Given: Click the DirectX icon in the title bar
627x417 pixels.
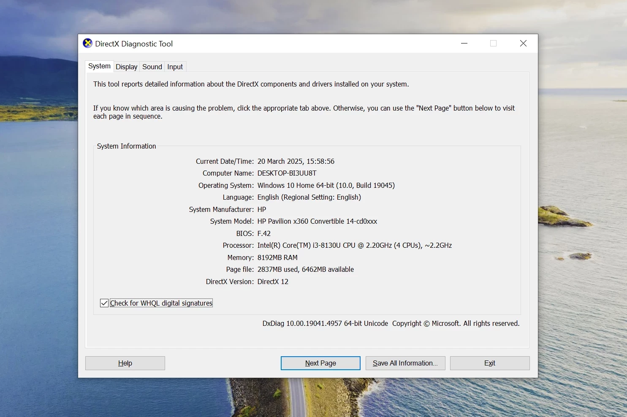Looking at the screenshot, I should tap(87, 43).
